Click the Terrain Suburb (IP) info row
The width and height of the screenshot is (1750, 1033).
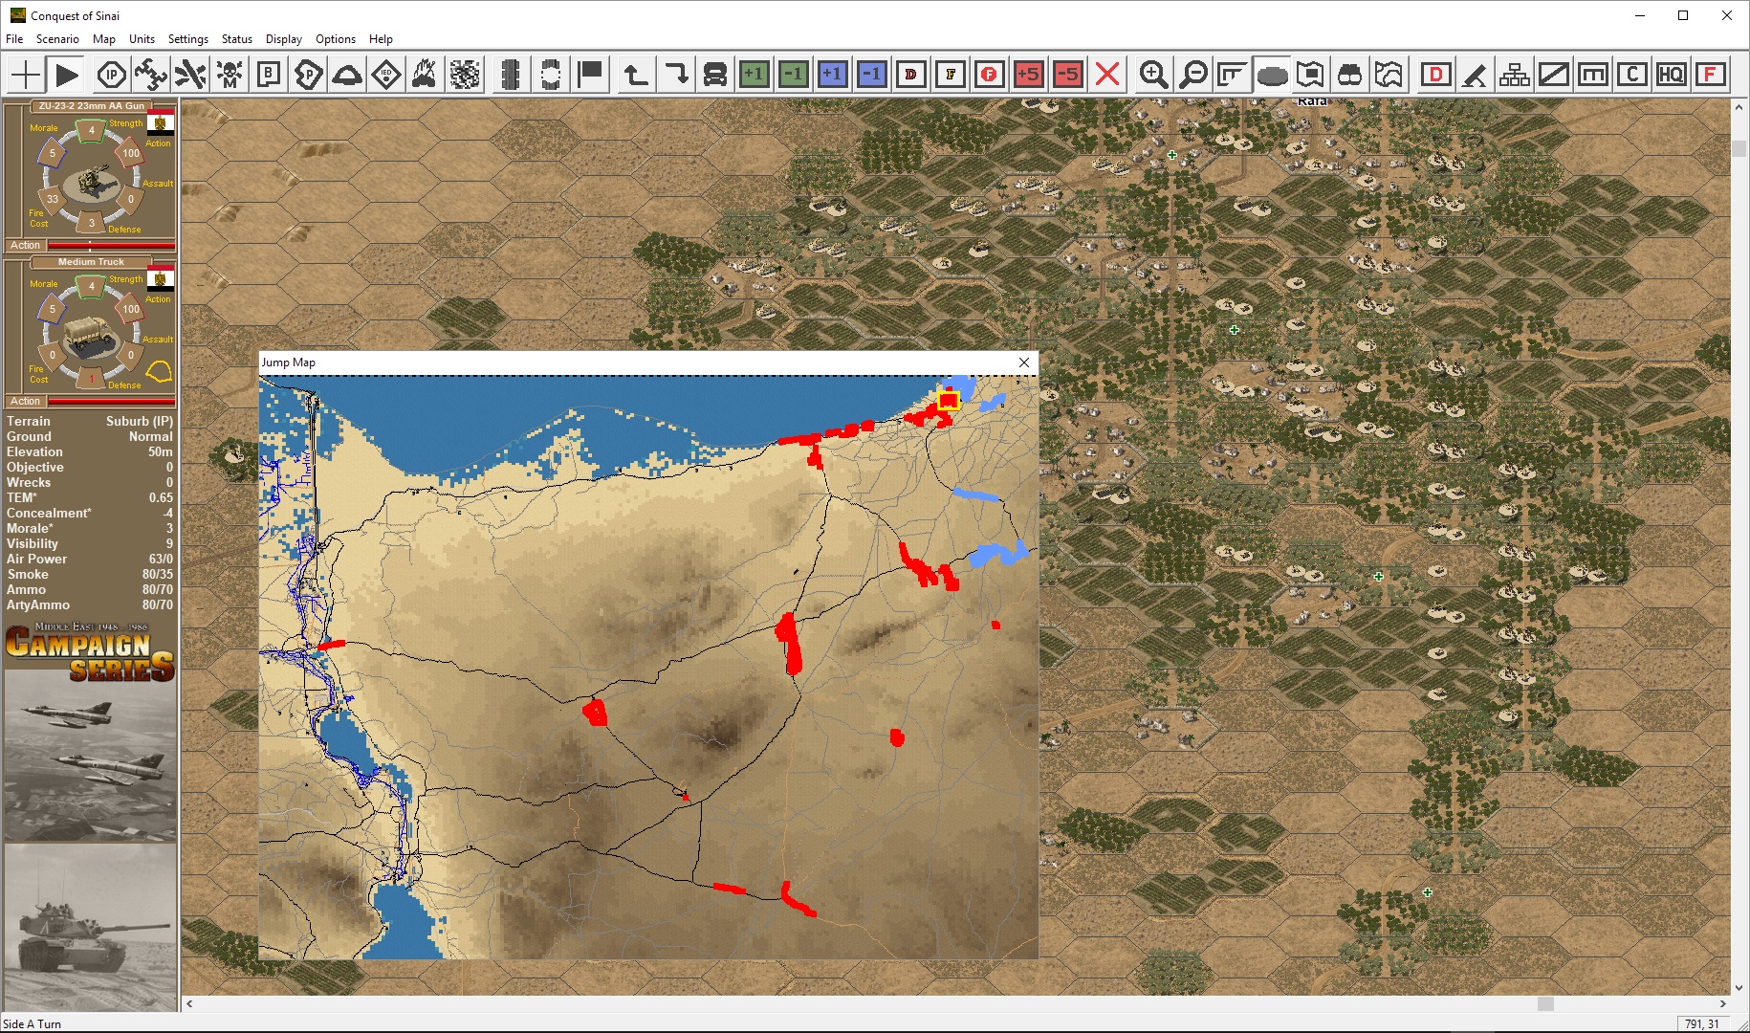click(90, 421)
